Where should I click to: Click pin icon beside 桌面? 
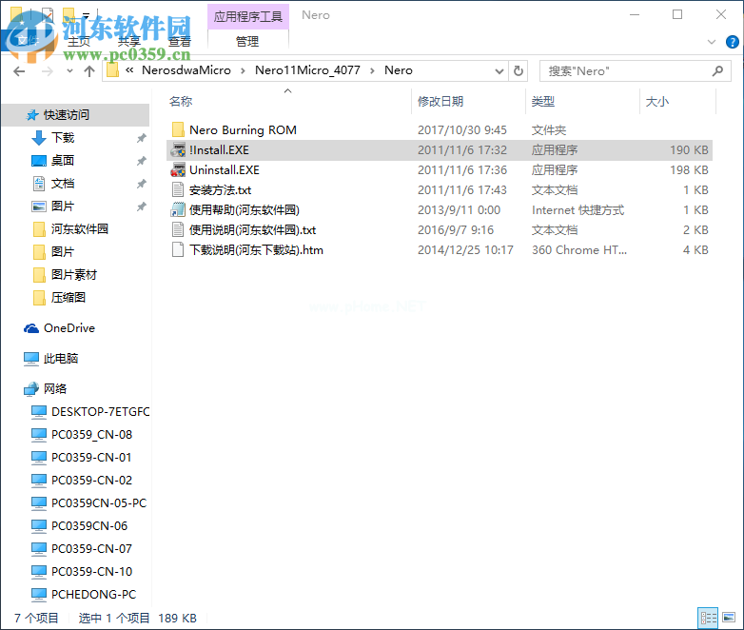click(141, 161)
